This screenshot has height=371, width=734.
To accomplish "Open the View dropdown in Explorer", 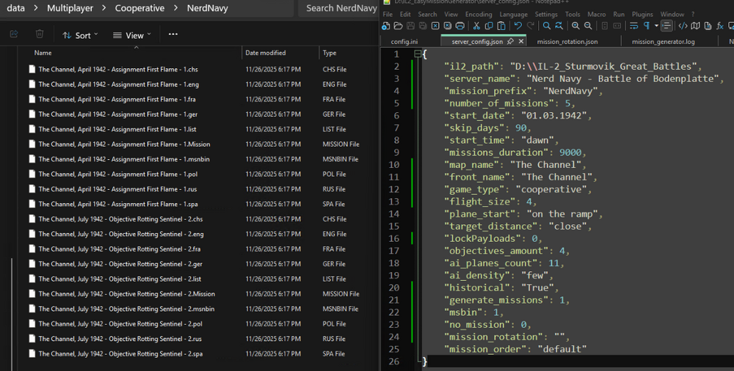I will click(131, 35).
